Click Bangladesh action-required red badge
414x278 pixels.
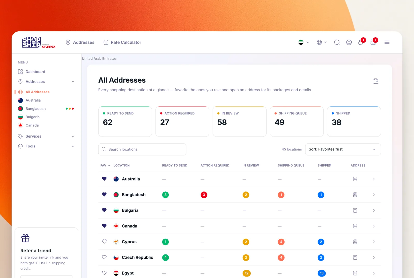pyautogui.click(x=204, y=195)
